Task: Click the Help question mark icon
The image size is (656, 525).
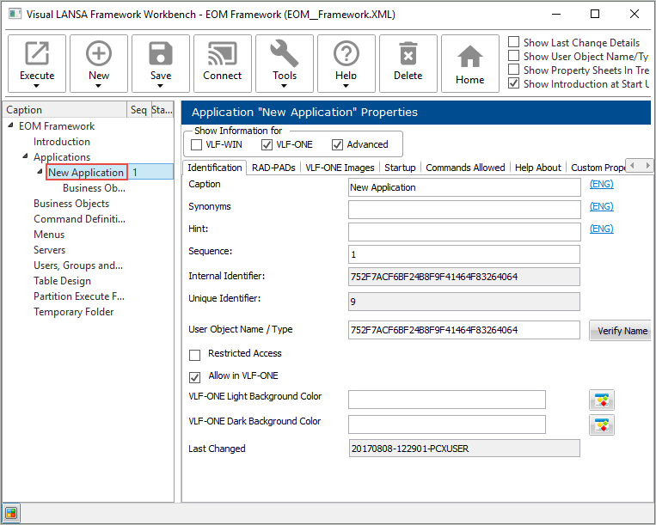Action: pyautogui.click(x=346, y=55)
